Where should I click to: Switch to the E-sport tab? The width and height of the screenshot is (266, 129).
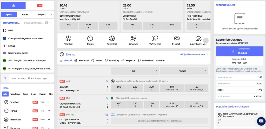42,15
